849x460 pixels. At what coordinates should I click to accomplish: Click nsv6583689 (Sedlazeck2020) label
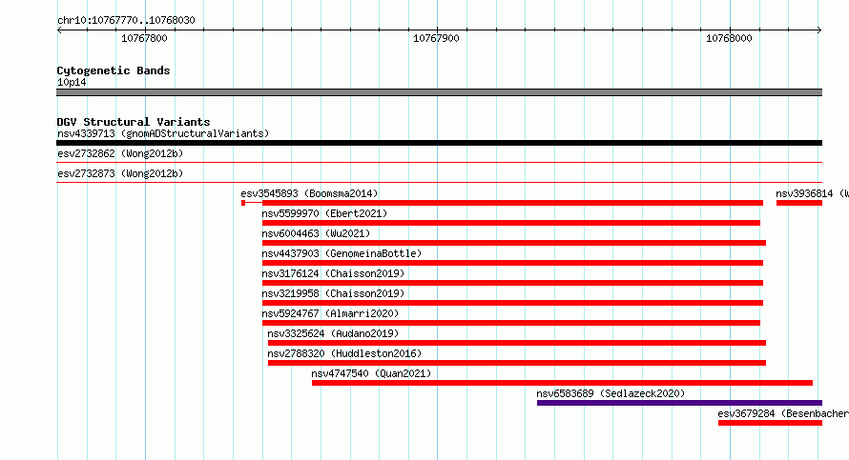point(611,393)
